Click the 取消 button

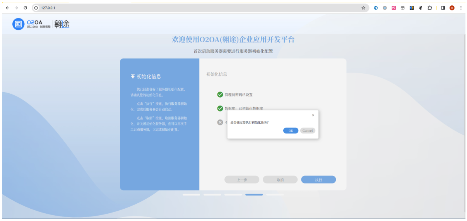point(280,180)
